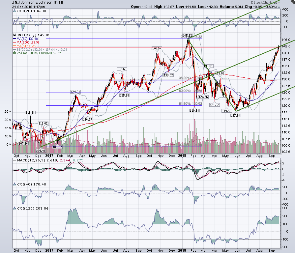
Task: Click the 117.84 swing low label
Action: (x=236, y=115)
